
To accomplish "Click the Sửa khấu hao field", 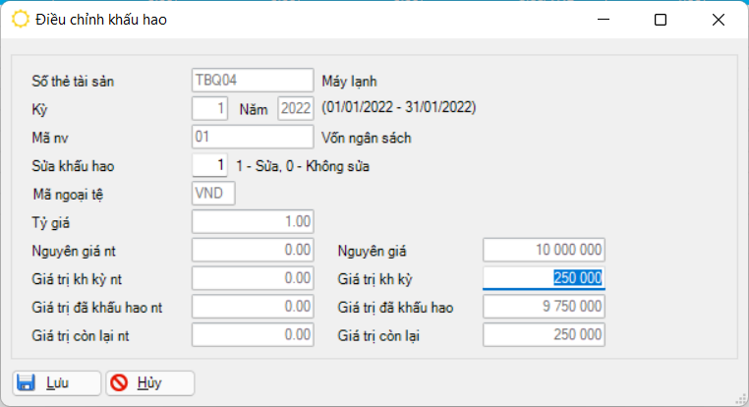I will coord(211,165).
